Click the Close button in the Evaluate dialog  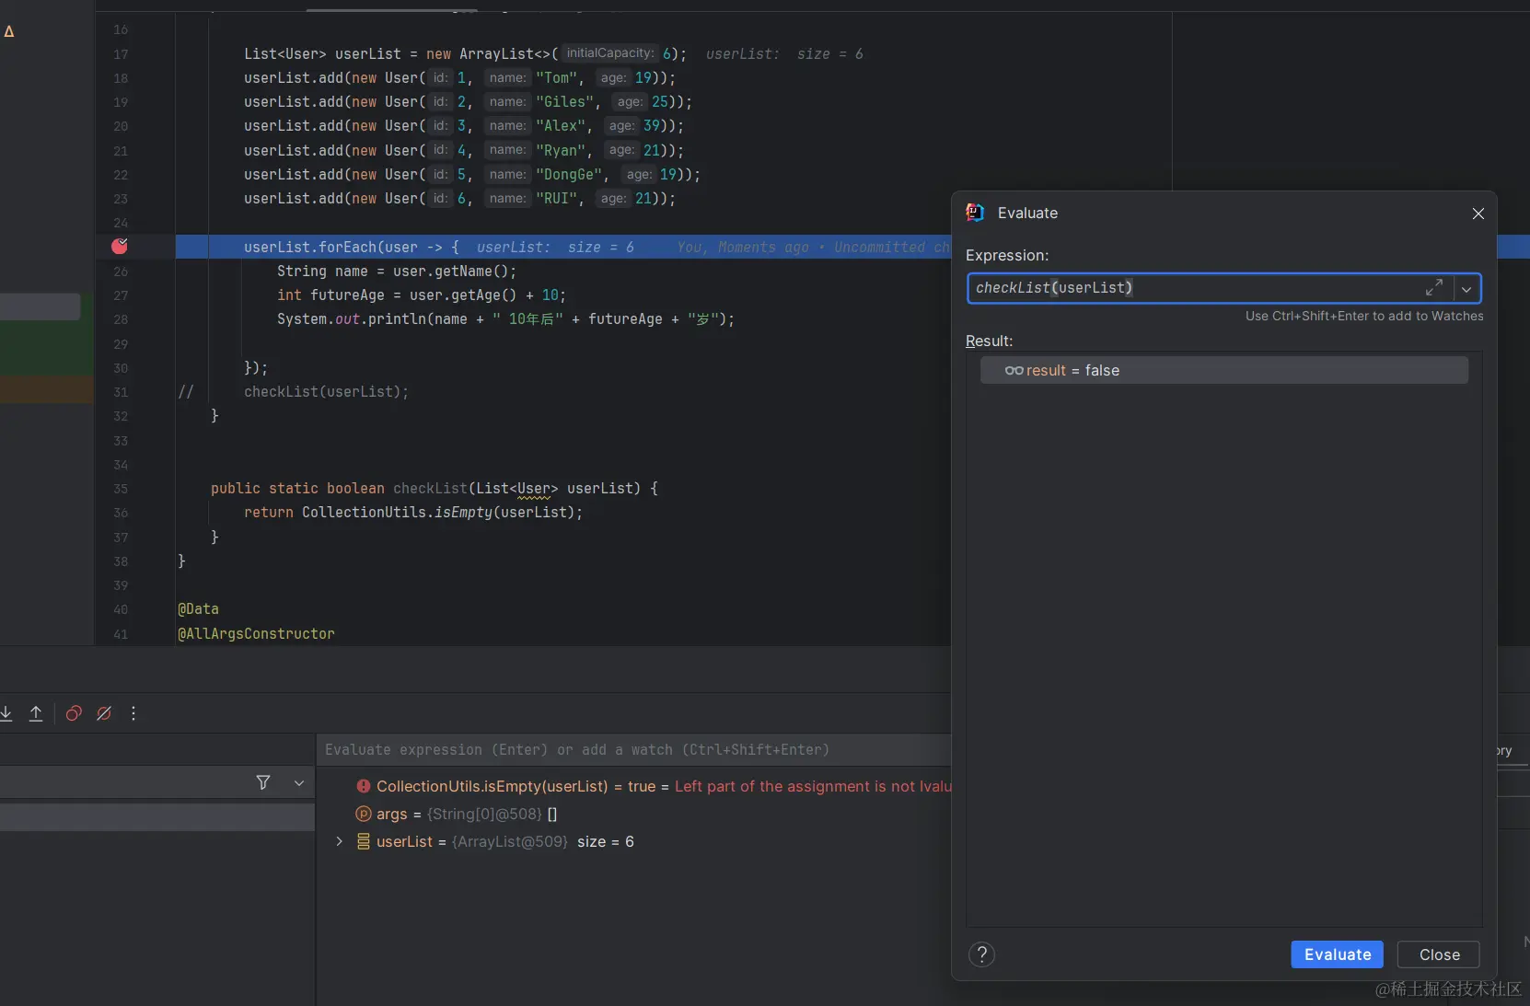(1439, 954)
